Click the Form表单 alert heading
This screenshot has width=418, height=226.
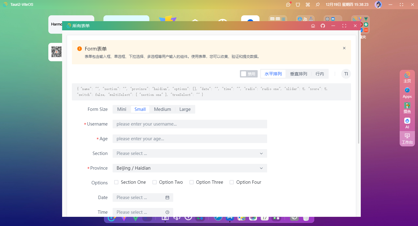pyautogui.click(x=96, y=49)
